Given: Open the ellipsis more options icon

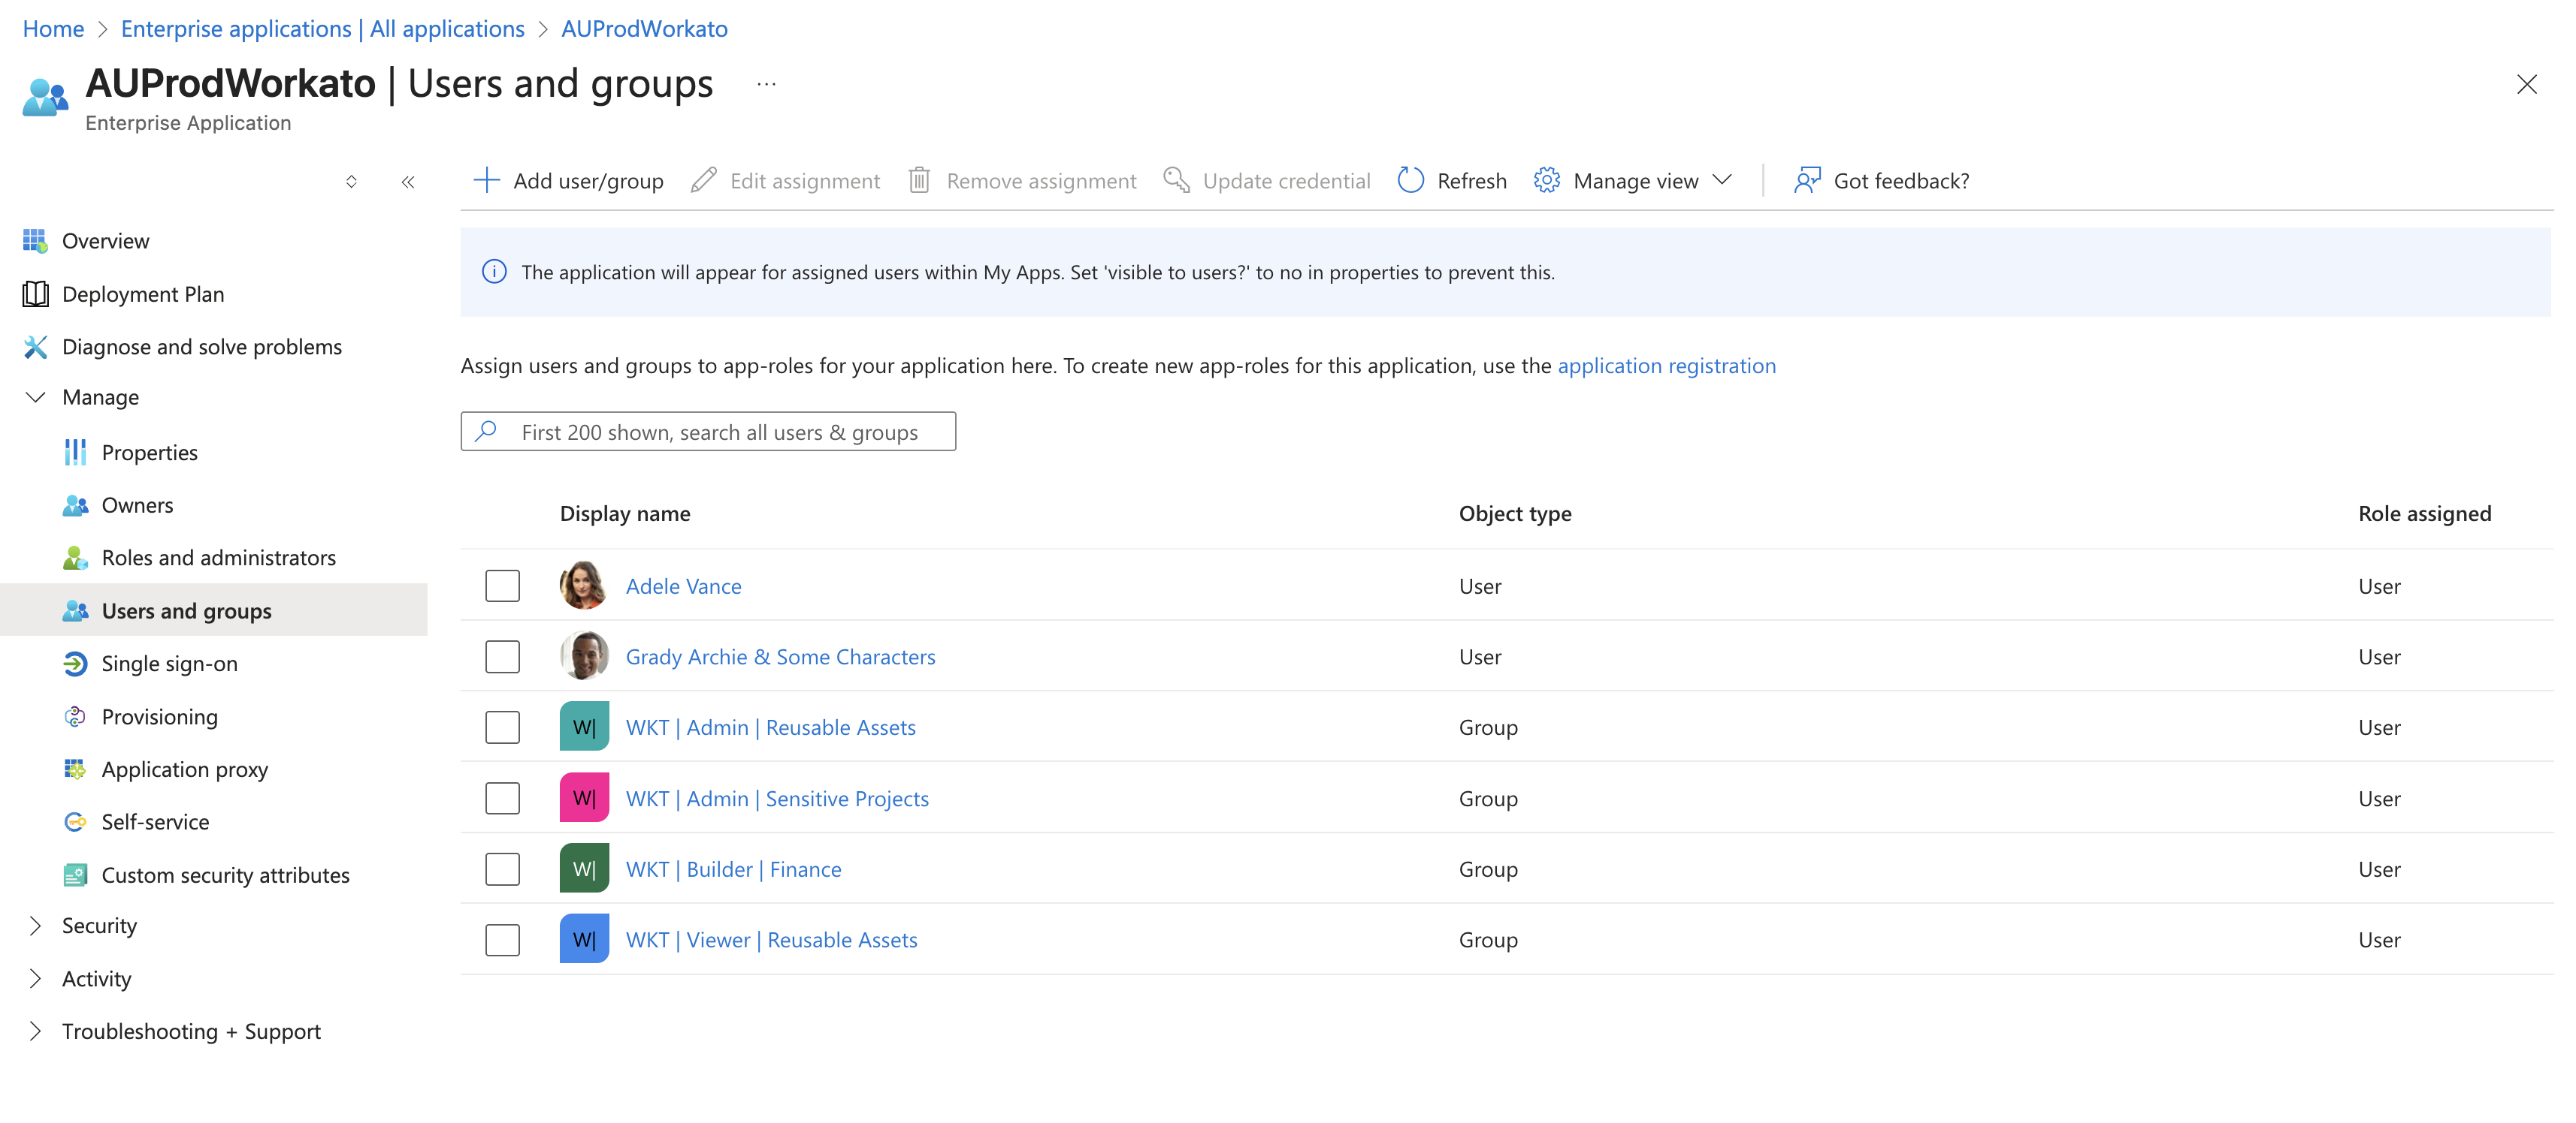Looking at the screenshot, I should 766,84.
